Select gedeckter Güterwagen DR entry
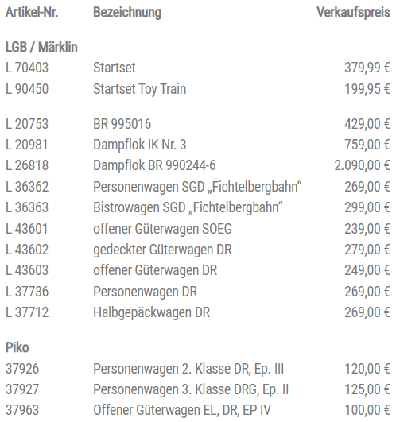Viewport: 396px width, 422px height. pos(162,250)
